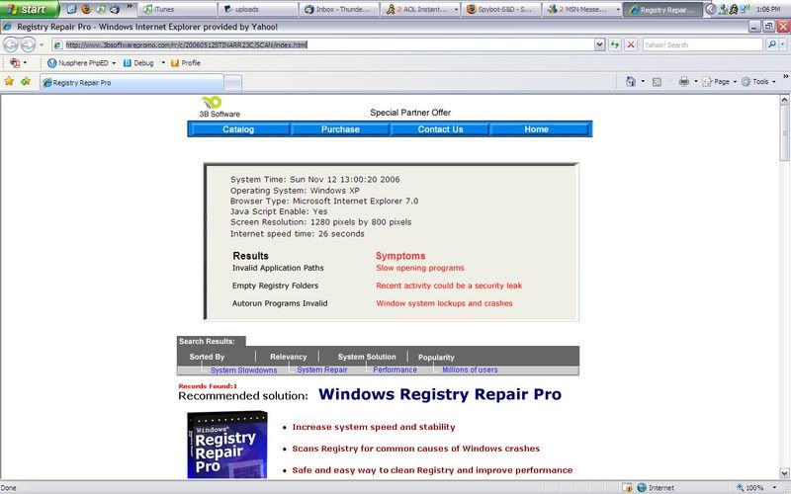The height and width of the screenshot is (494, 791).
Task: Click the page scrollbar up arrow
Action: 784,100
